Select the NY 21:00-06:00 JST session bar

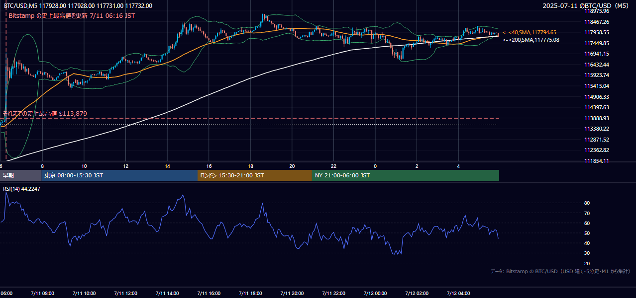(406, 175)
